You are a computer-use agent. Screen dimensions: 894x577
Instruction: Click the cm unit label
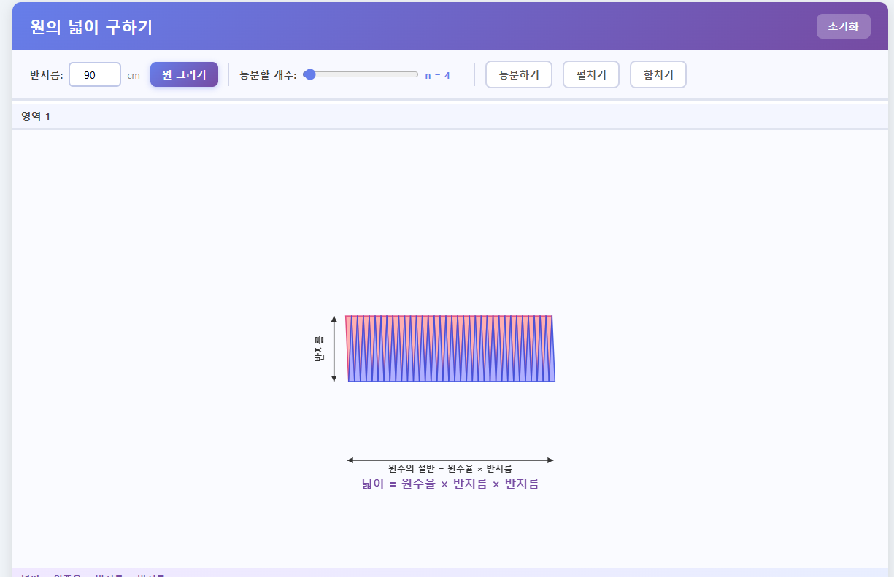click(x=134, y=75)
